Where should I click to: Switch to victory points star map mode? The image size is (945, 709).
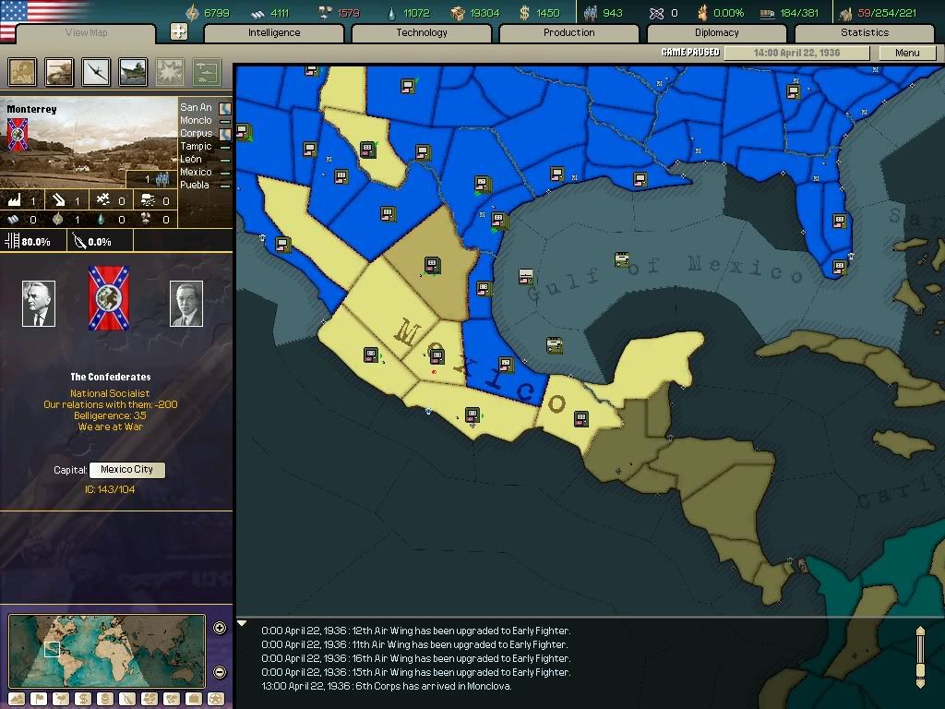216,699
